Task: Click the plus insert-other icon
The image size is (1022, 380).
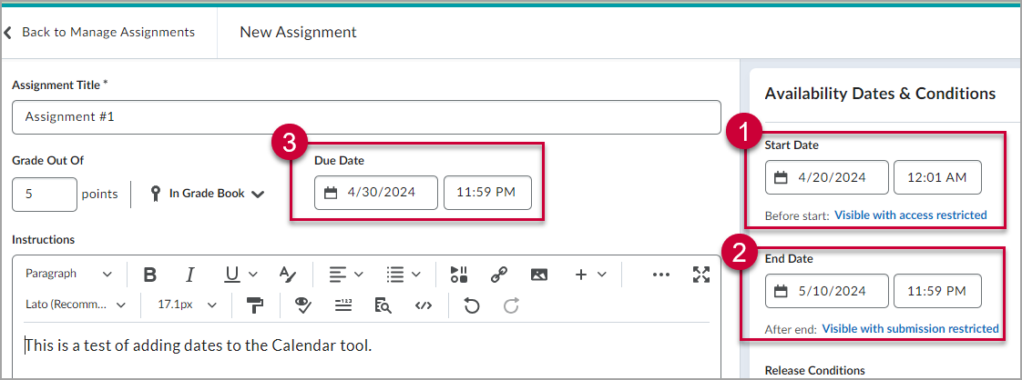Action: [x=581, y=275]
